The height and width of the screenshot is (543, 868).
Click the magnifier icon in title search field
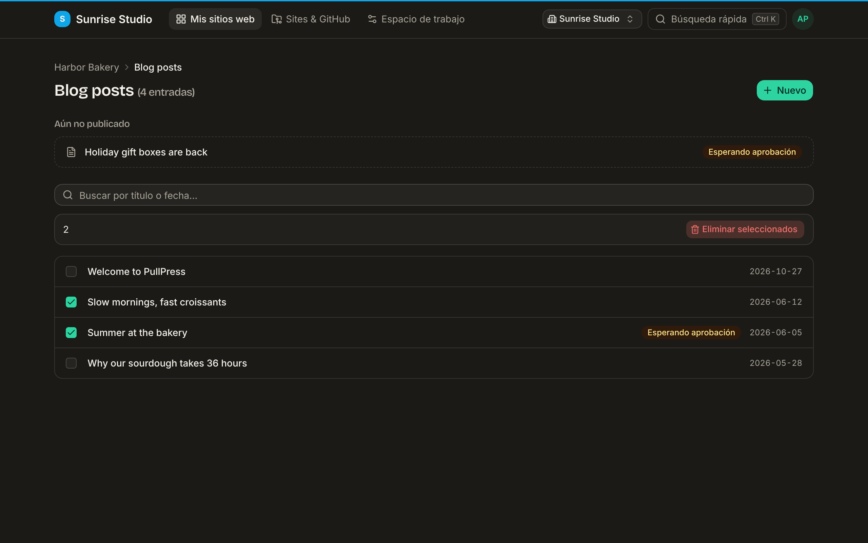coord(68,195)
